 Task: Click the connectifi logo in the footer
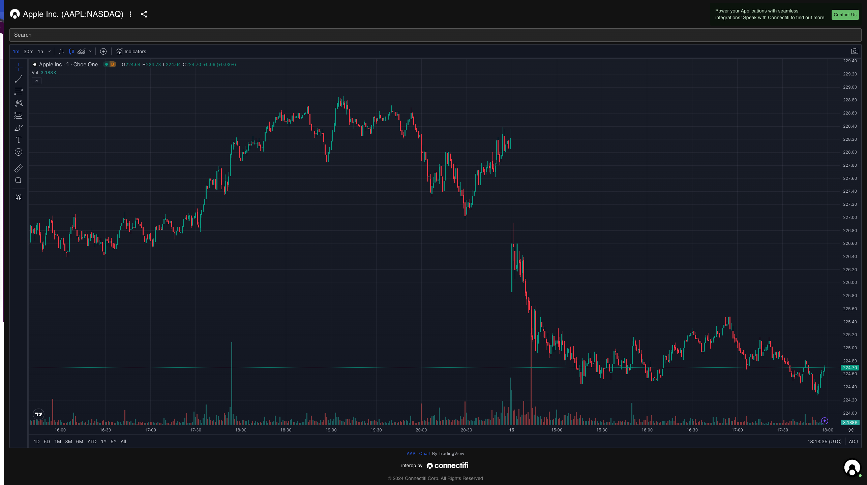(447, 465)
